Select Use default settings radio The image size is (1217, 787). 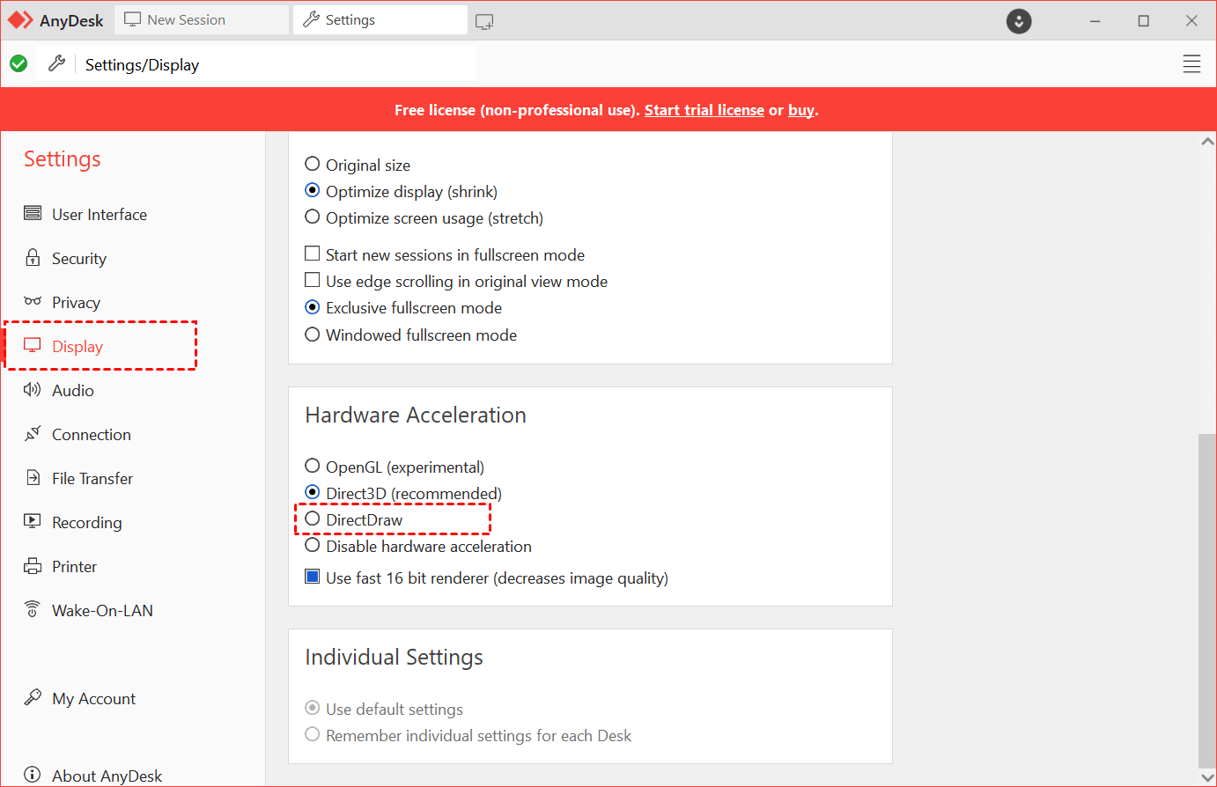(x=312, y=708)
